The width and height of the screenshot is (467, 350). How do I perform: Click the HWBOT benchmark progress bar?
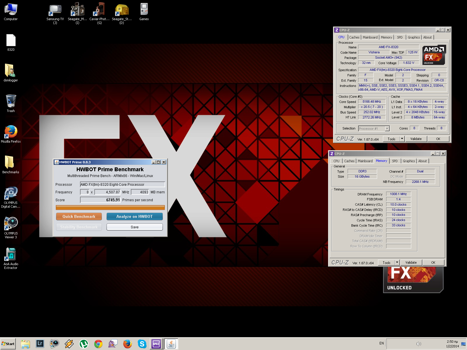110,207
